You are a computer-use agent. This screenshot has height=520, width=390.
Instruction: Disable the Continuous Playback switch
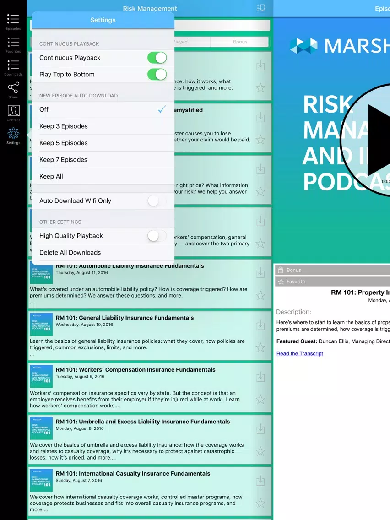click(x=157, y=58)
